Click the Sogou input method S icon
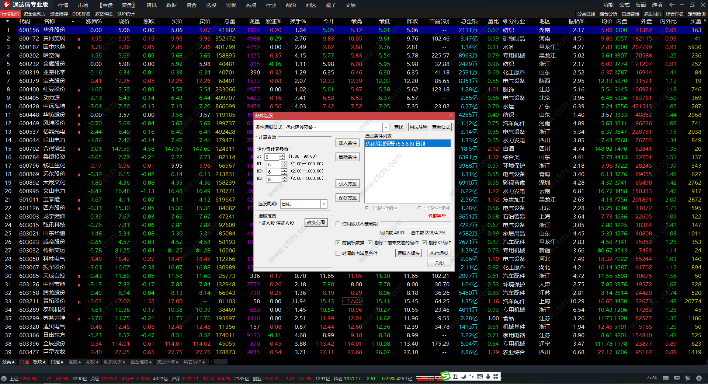The height and width of the screenshot is (384, 708). (445, 376)
